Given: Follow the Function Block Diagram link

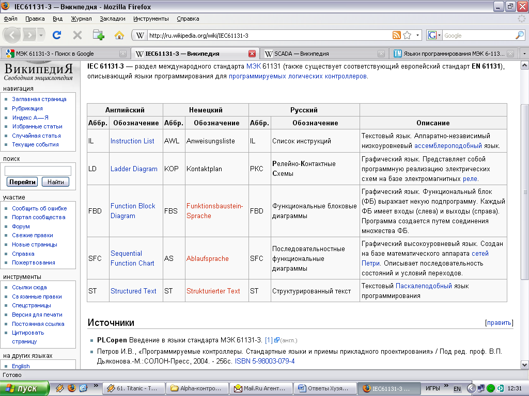Looking at the screenshot, I should click(133, 211).
